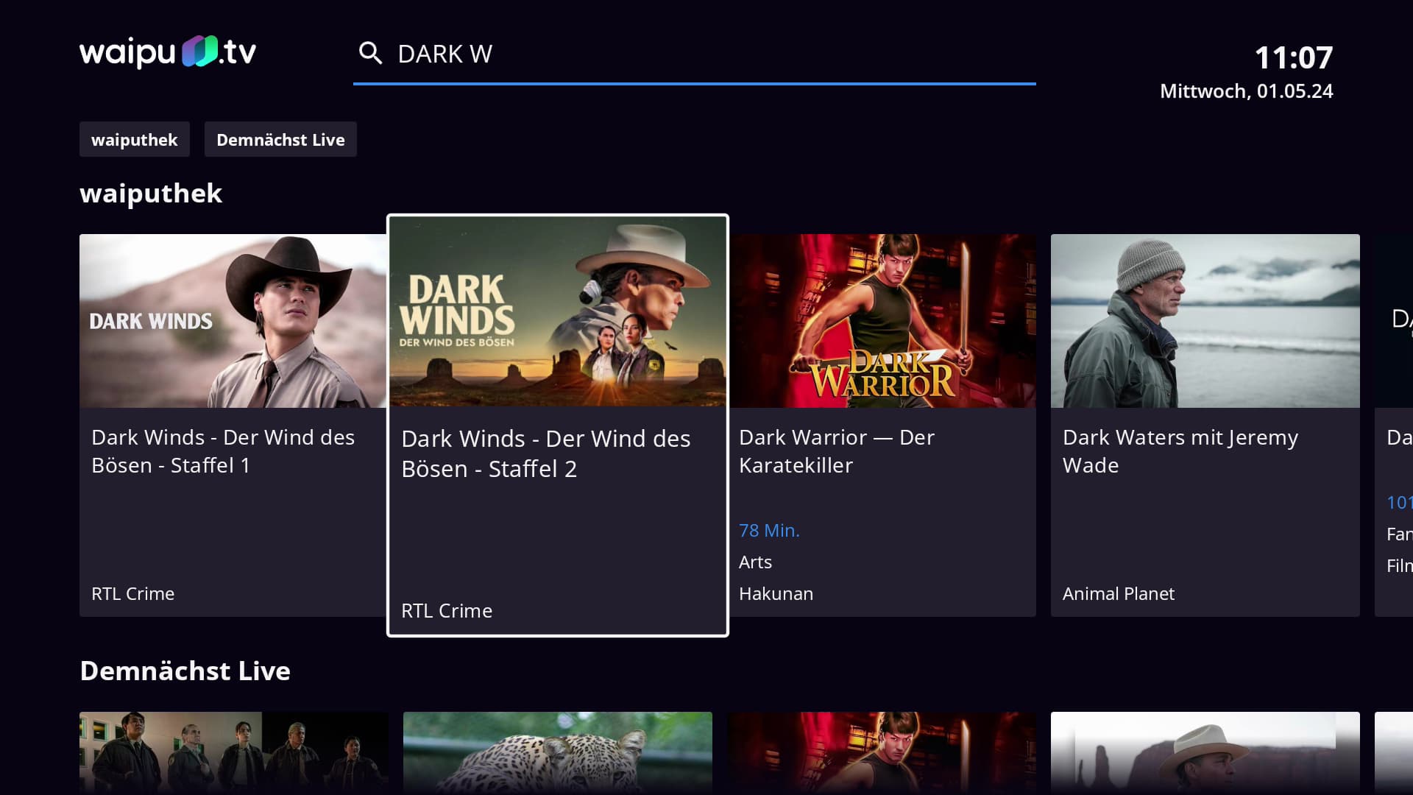Viewport: 1413px width, 795px height.
Task: Open Dark Warrior poster image
Action: click(882, 321)
